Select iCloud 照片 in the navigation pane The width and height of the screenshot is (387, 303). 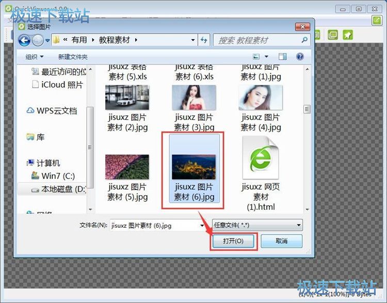point(57,85)
